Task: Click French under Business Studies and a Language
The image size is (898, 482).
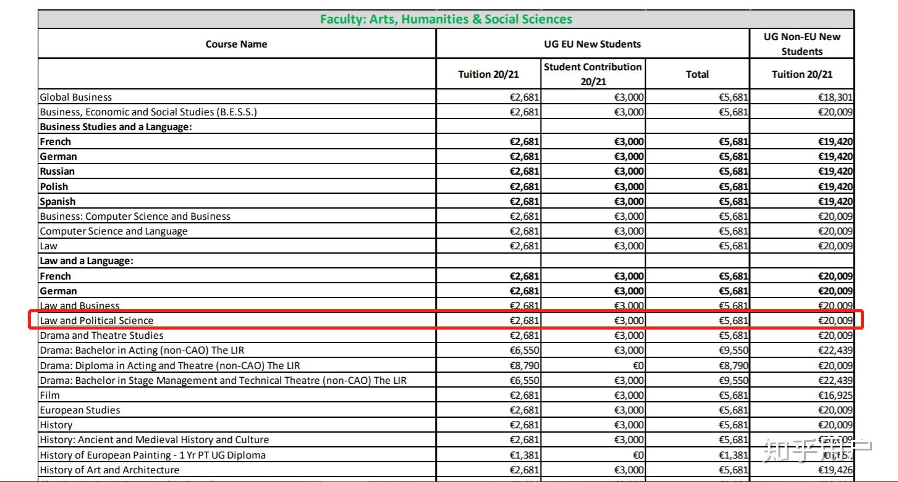Action: point(56,141)
